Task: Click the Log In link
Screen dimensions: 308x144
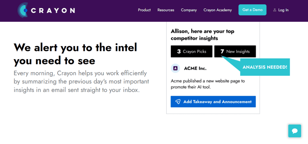Action: coord(283,10)
